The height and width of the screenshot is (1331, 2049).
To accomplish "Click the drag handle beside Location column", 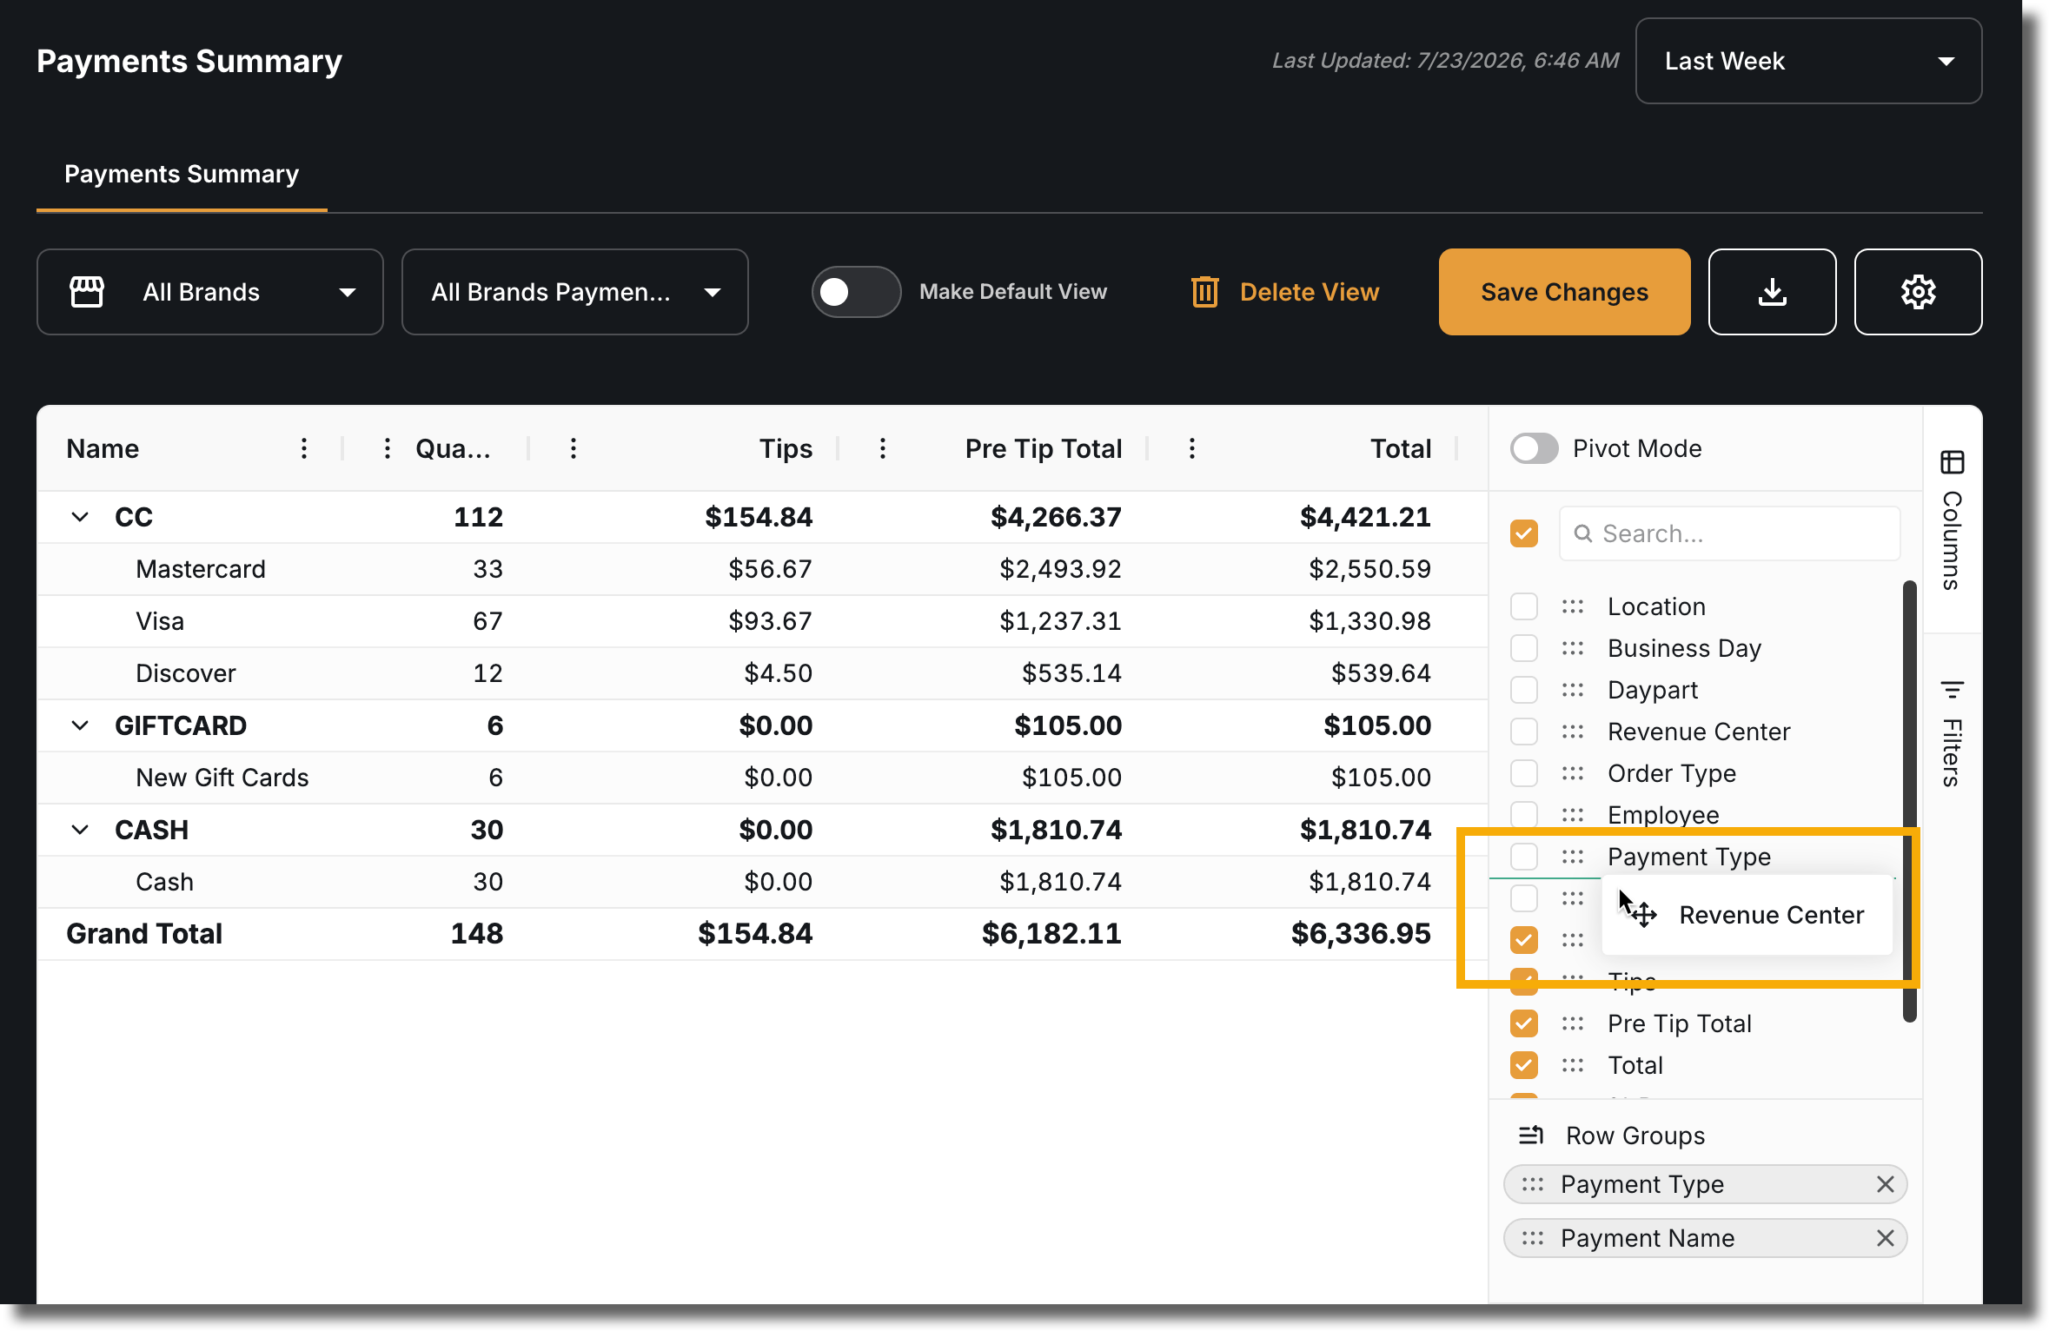I will point(1572,606).
